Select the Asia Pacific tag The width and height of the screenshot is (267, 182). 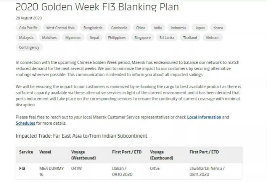click(28, 28)
